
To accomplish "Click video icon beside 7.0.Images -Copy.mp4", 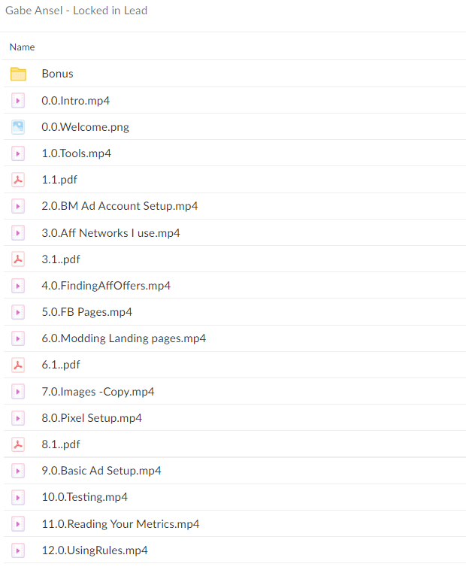I will 18,392.
